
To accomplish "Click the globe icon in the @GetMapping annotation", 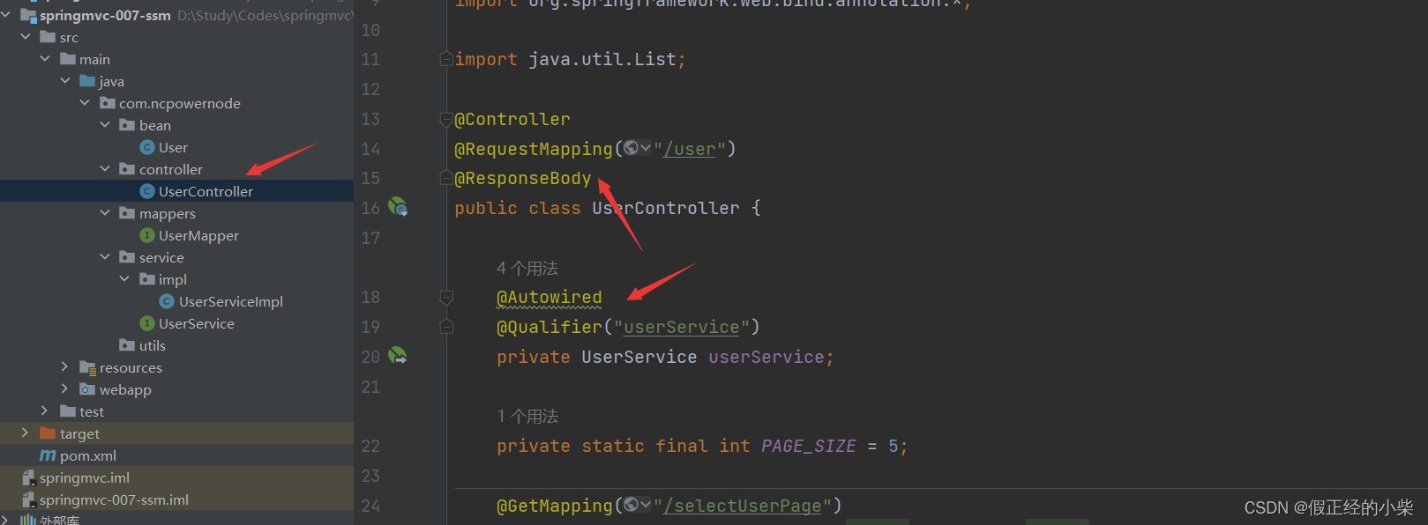I will tap(631, 505).
